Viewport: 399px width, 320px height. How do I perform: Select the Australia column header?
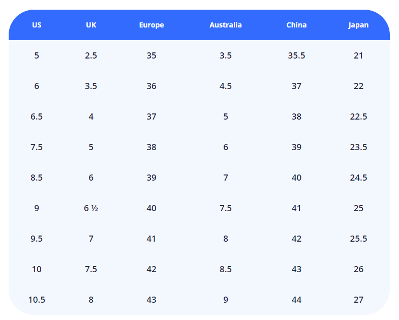[x=226, y=25]
